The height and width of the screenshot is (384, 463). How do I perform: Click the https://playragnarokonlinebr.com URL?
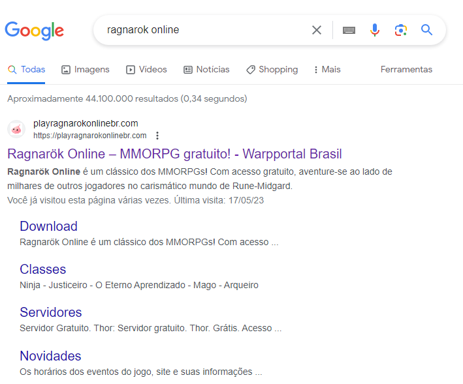[x=89, y=136]
